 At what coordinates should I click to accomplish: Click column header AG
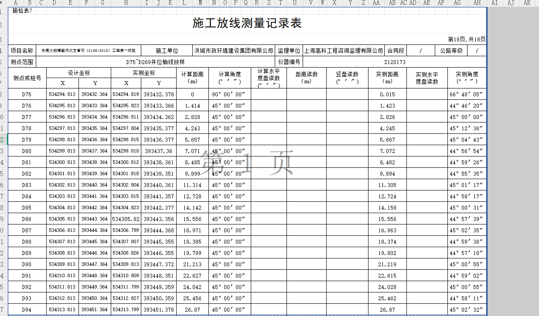(457, 3)
